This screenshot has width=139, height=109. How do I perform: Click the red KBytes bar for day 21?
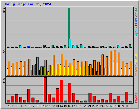90,98
